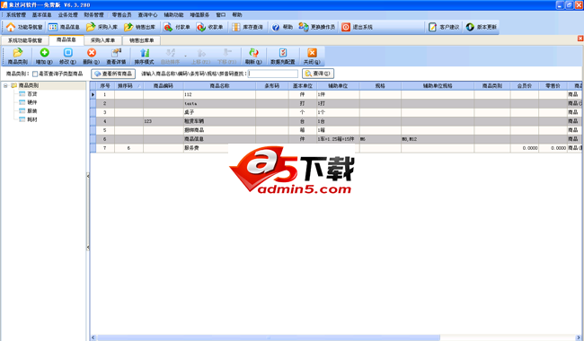Click 更换操作员 switch operator icon
The width and height of the screenshot is (584, 341).
pyautogui.click(x=304, y=27)
